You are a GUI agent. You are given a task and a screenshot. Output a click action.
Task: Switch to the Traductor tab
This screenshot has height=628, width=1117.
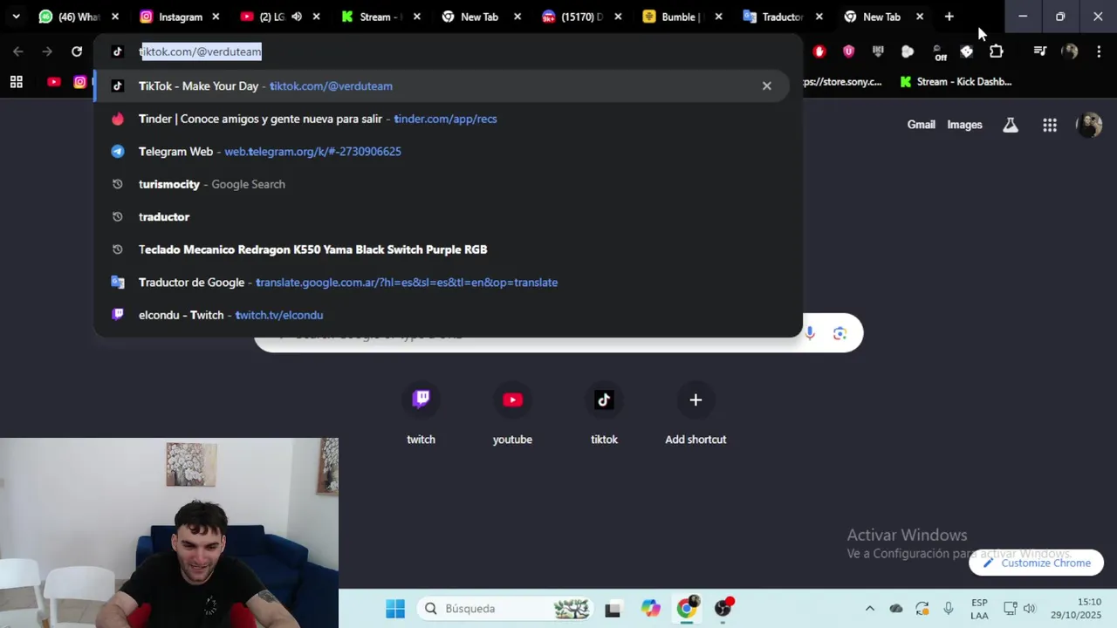(x=783, y=17)
